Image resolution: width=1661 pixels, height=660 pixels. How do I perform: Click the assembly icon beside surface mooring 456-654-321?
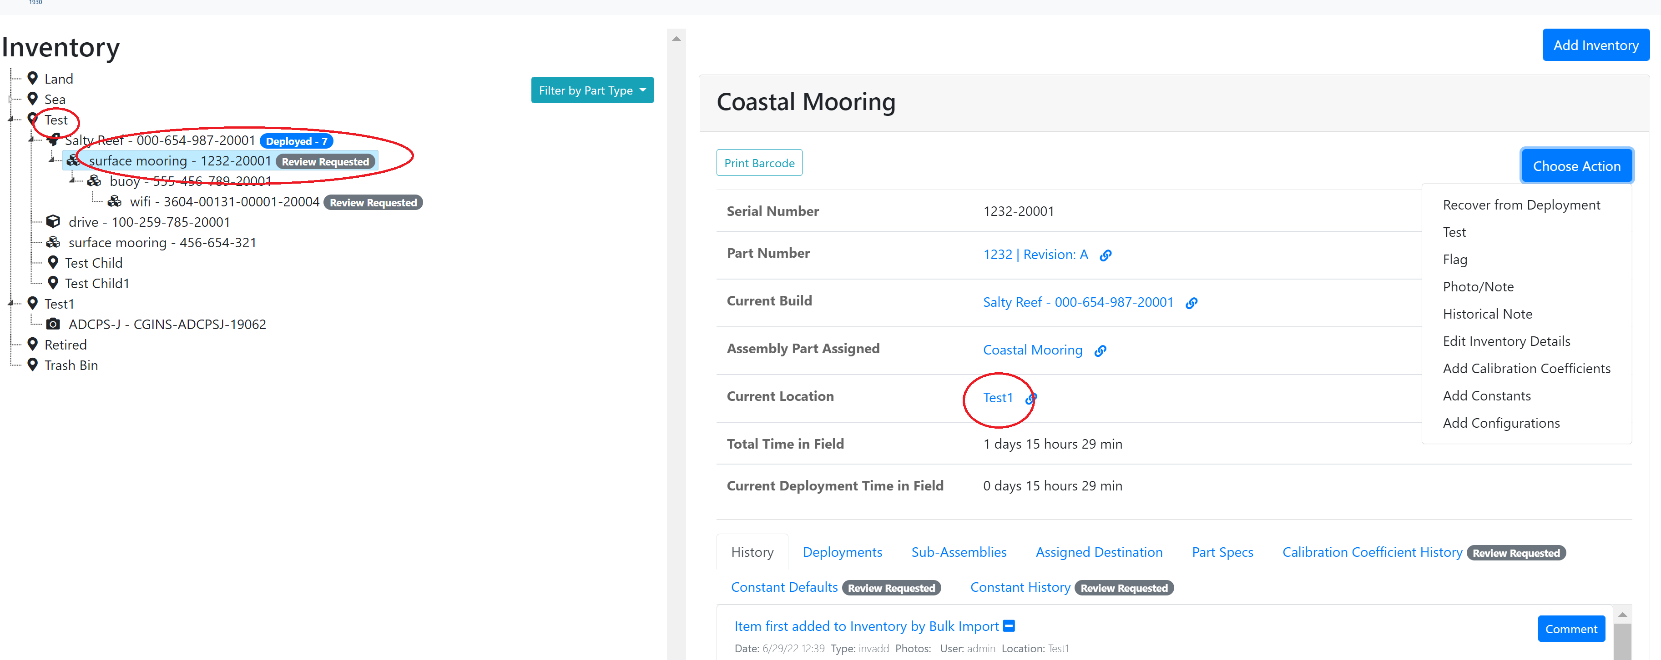(53, 242)
